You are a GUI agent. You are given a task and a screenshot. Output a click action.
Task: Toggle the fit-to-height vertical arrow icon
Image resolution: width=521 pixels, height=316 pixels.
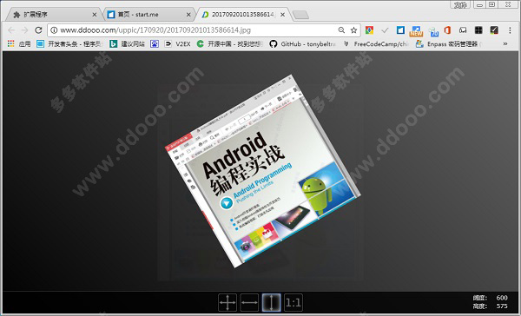271,303
